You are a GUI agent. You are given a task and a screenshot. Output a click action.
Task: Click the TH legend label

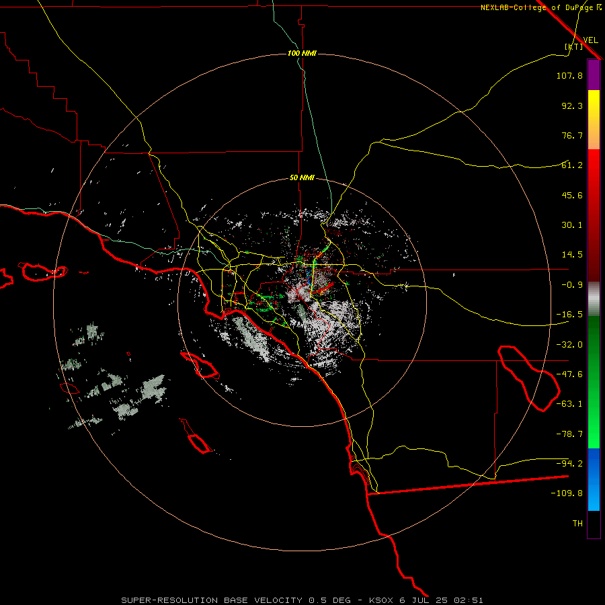(x=577, y=524)
